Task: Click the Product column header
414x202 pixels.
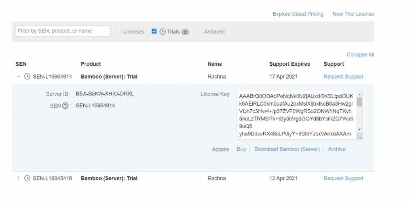Action: click(91, 64)
